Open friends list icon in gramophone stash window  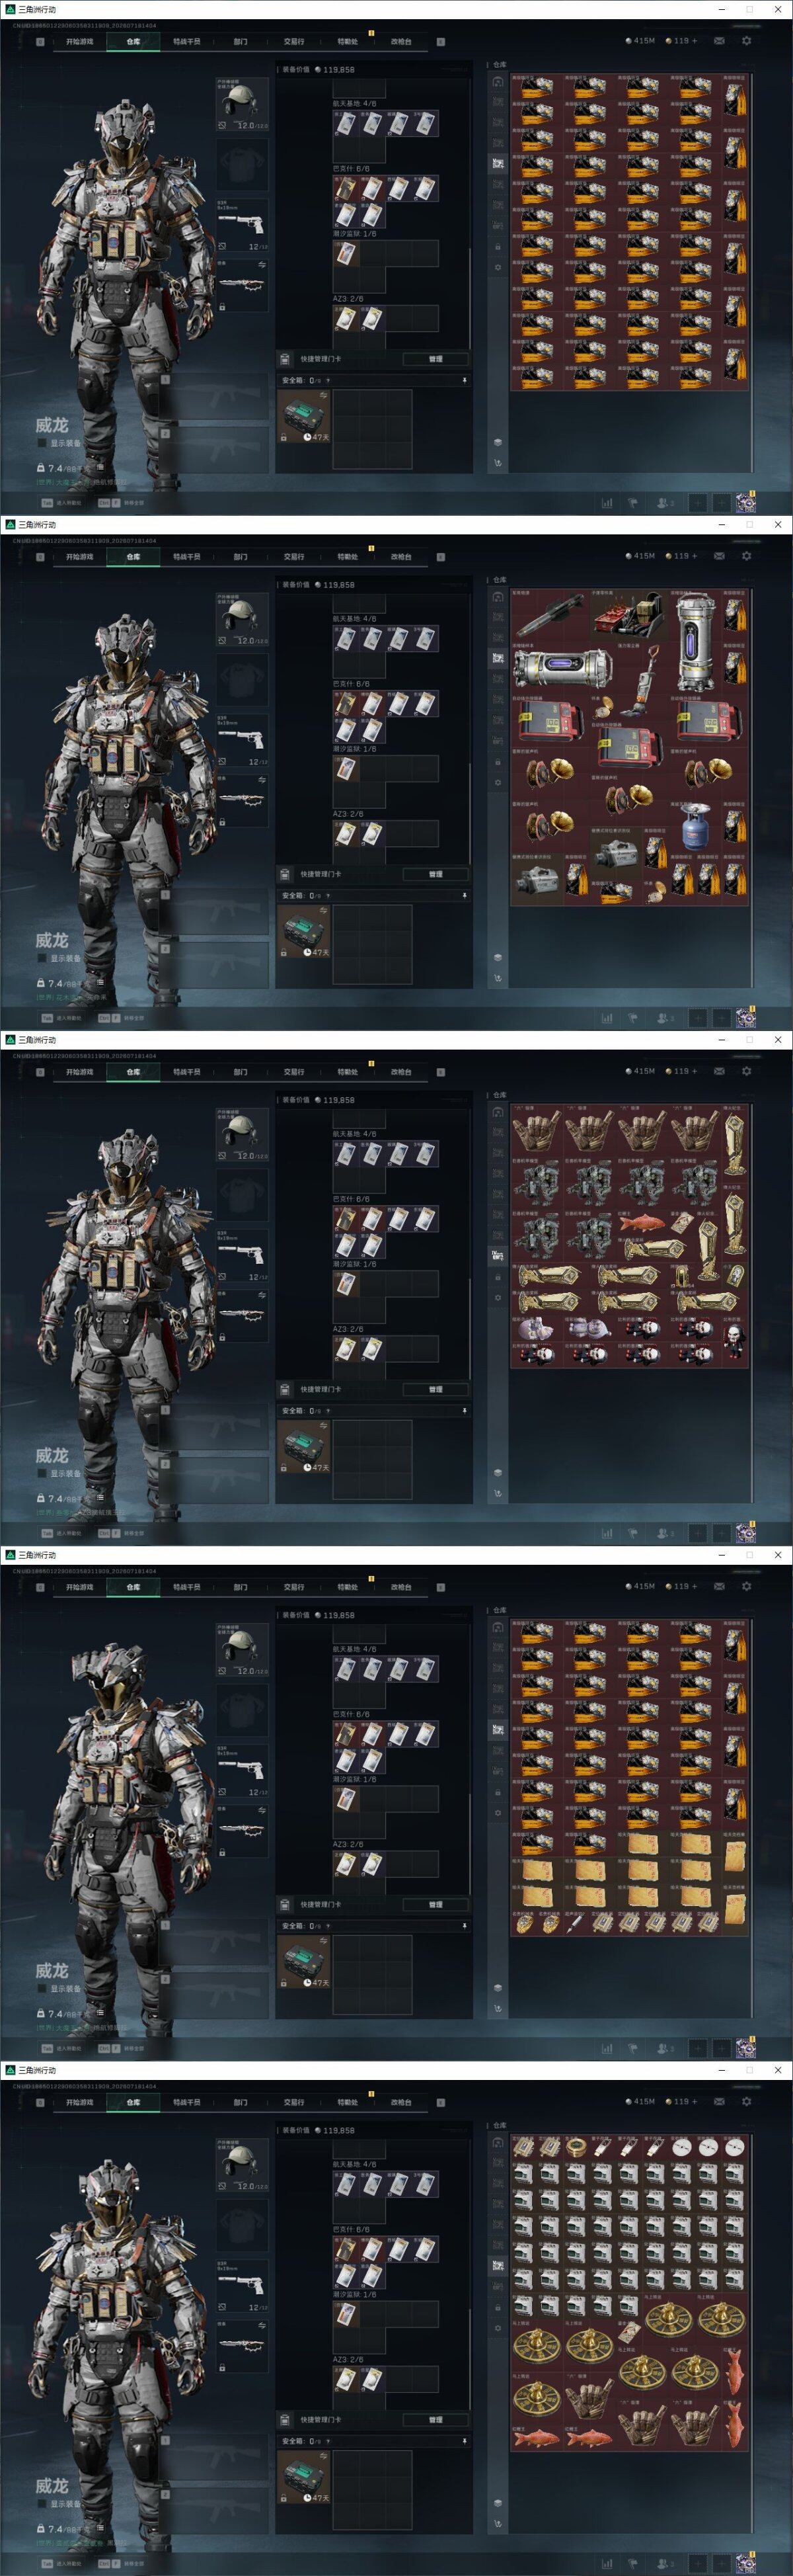[x=664, y=1018]
